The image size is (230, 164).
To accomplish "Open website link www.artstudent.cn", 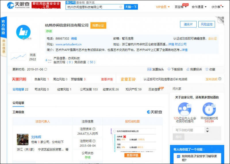I will tap(68, 44).
